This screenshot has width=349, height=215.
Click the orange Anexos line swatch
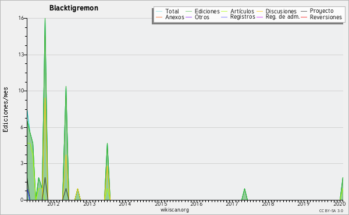tap(159, 17)
